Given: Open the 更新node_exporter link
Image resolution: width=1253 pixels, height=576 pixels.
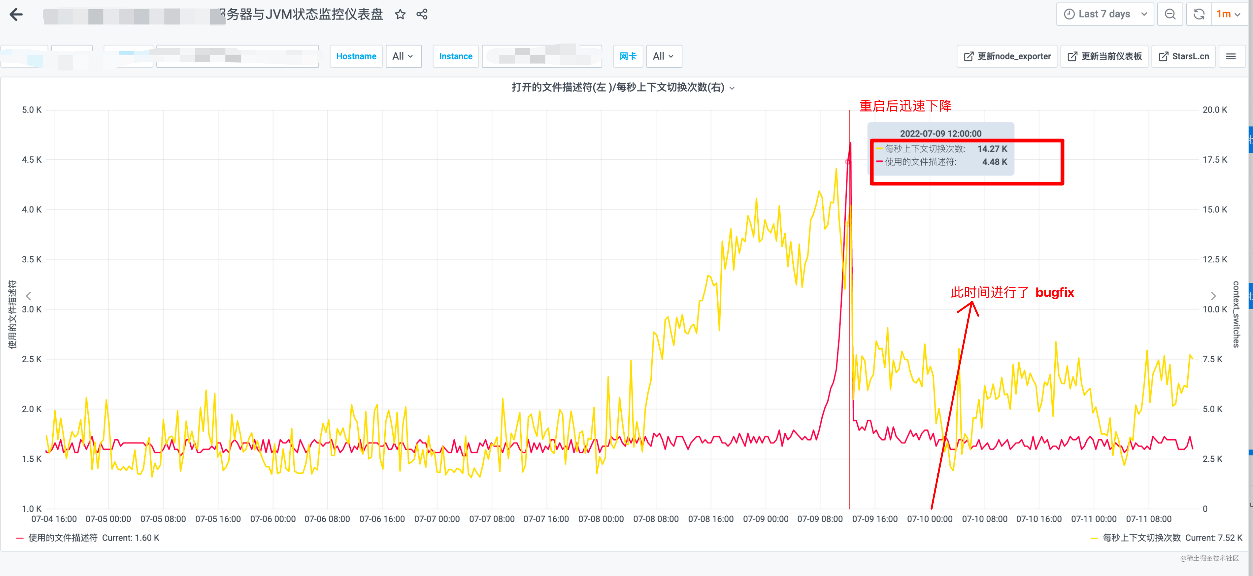Looking at the screenshot, I should tap(1006, 56).
